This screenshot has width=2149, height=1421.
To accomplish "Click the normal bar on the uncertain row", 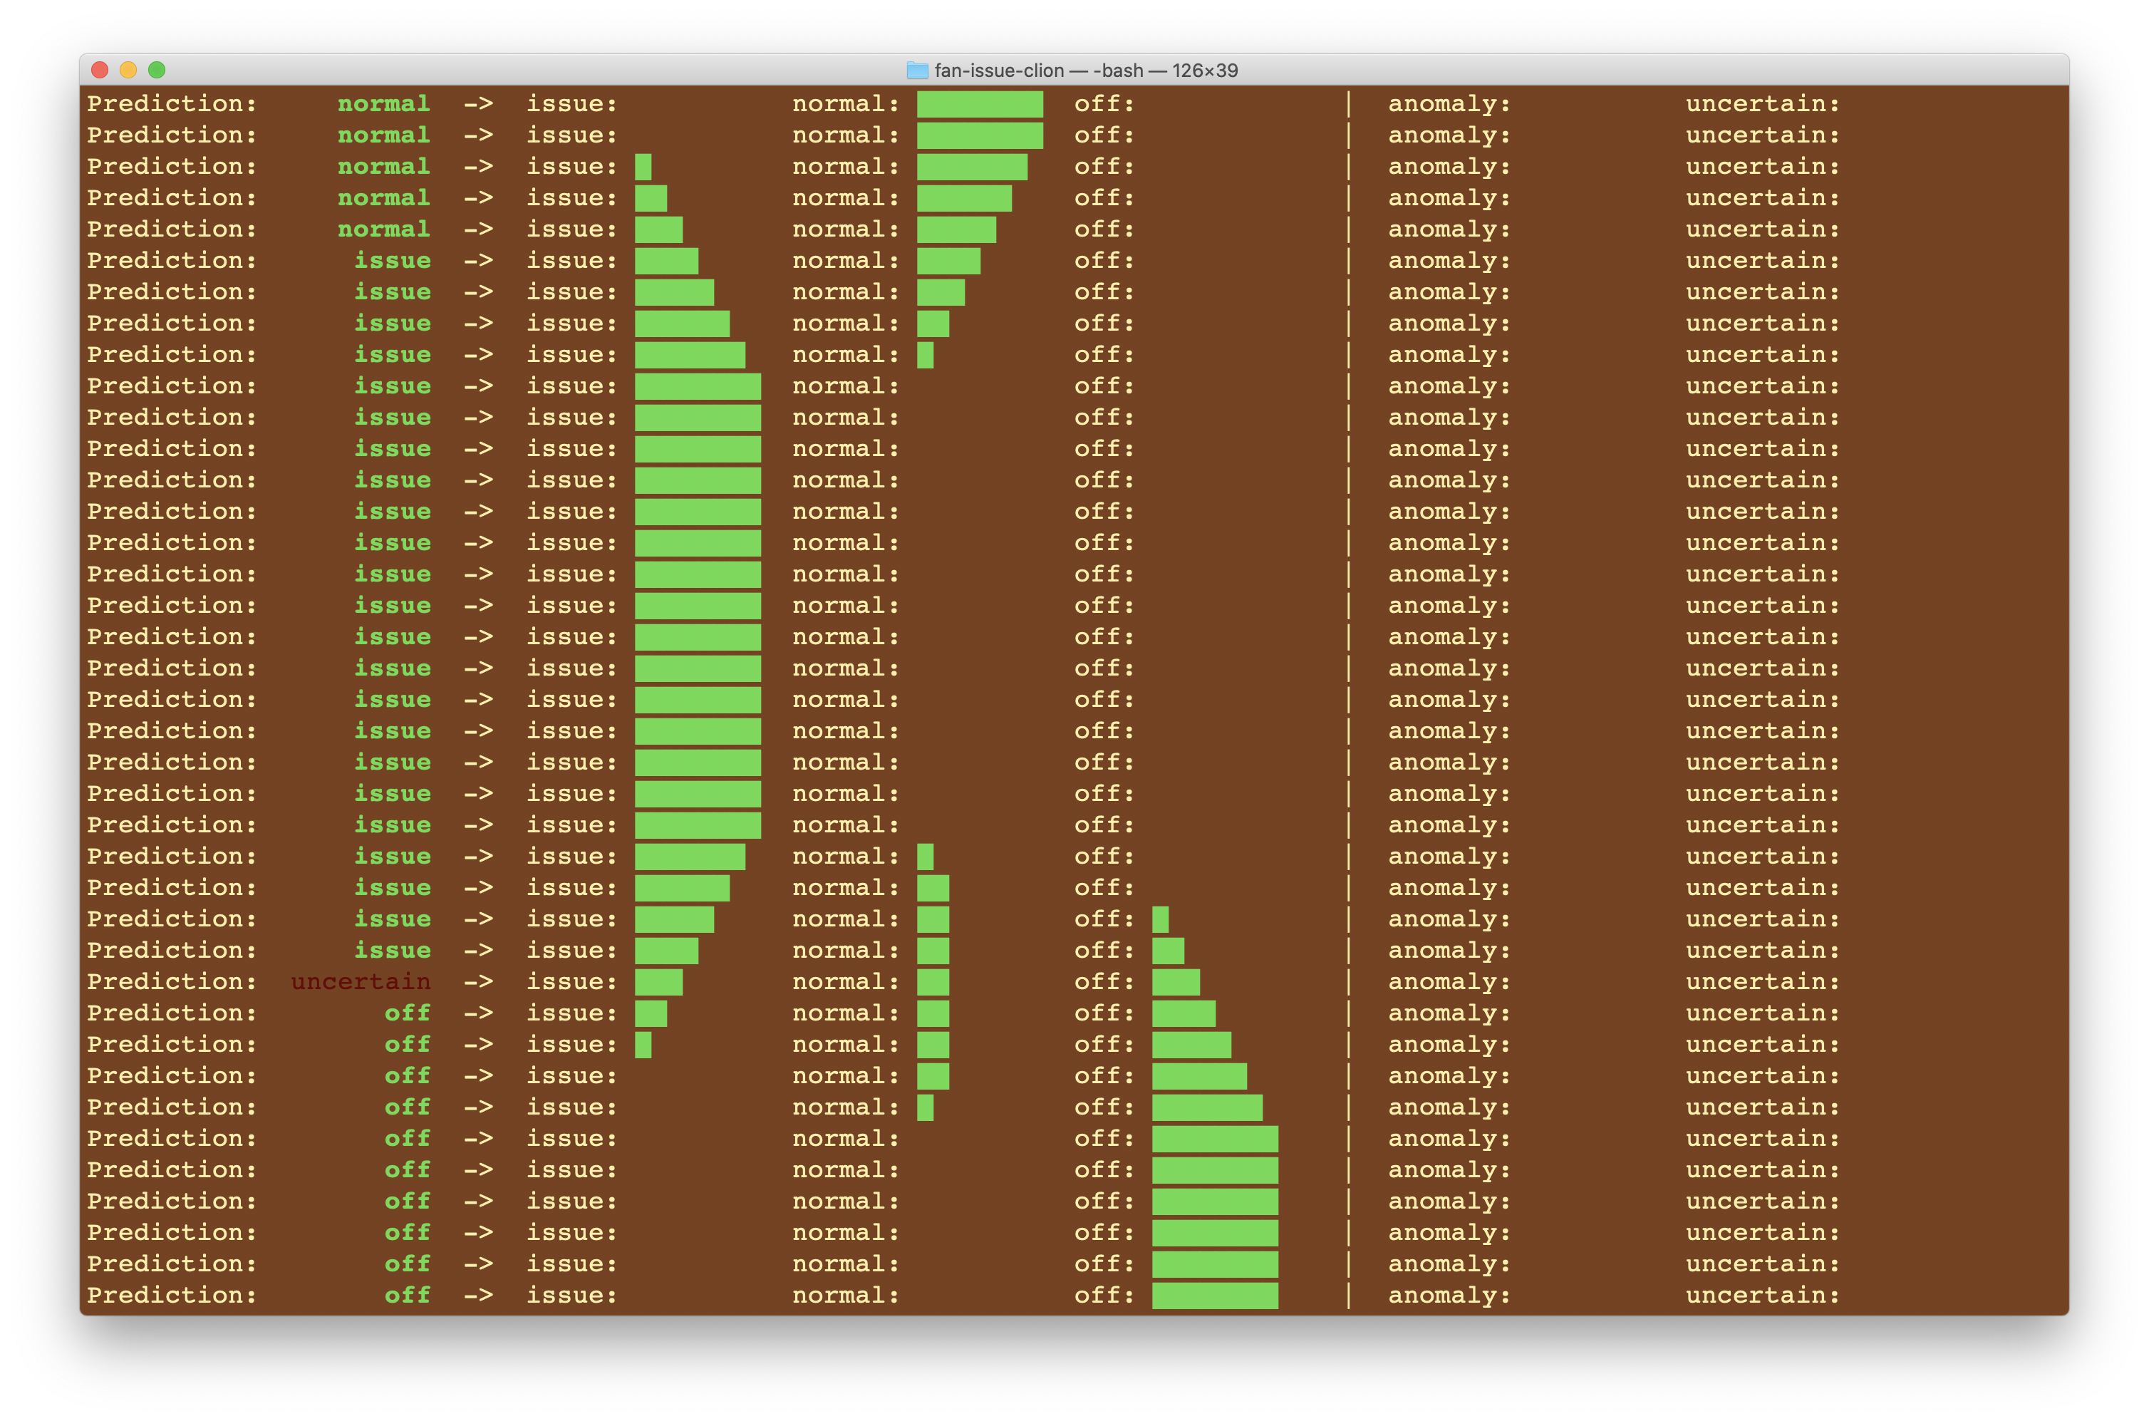I will (x=932, y=981).
